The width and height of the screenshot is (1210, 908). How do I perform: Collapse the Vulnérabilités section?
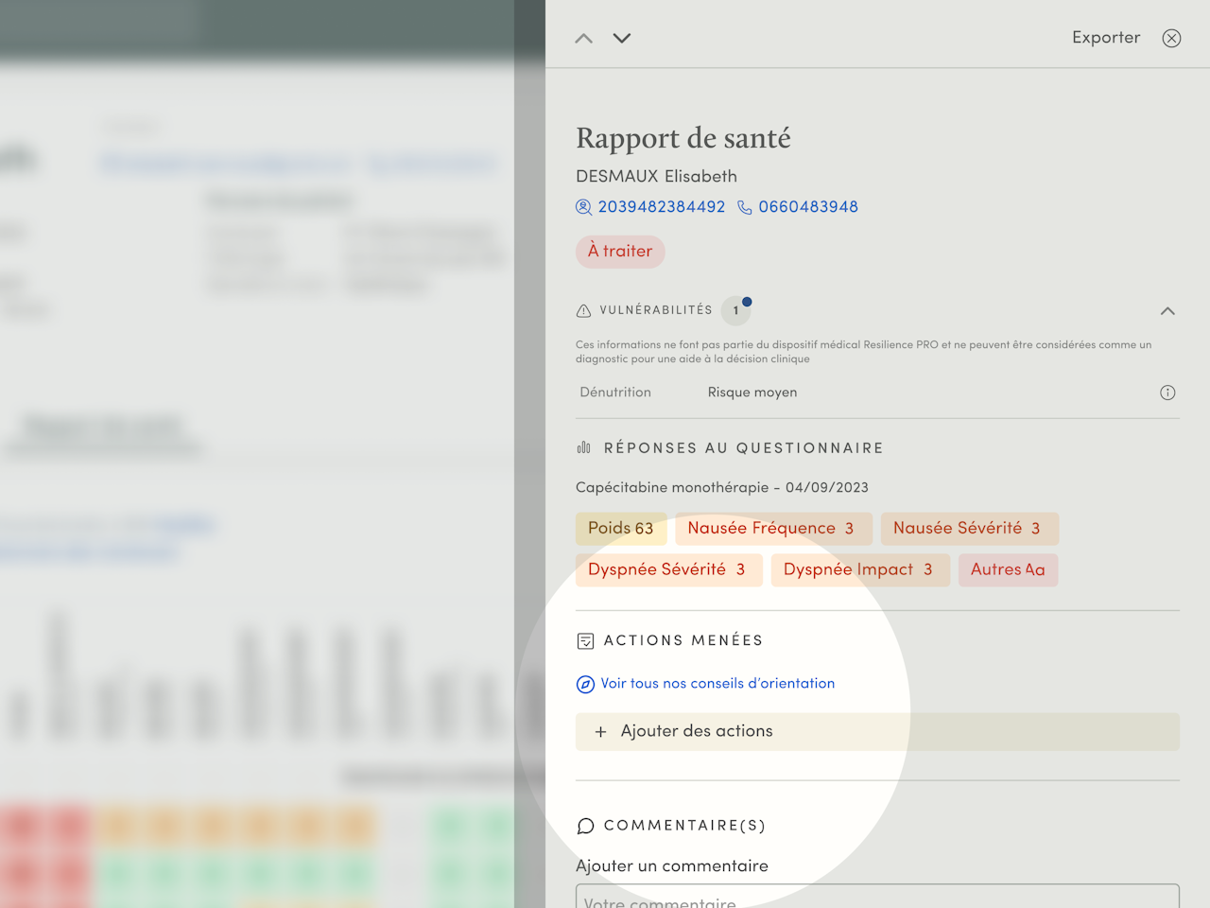click(1167, 311)
